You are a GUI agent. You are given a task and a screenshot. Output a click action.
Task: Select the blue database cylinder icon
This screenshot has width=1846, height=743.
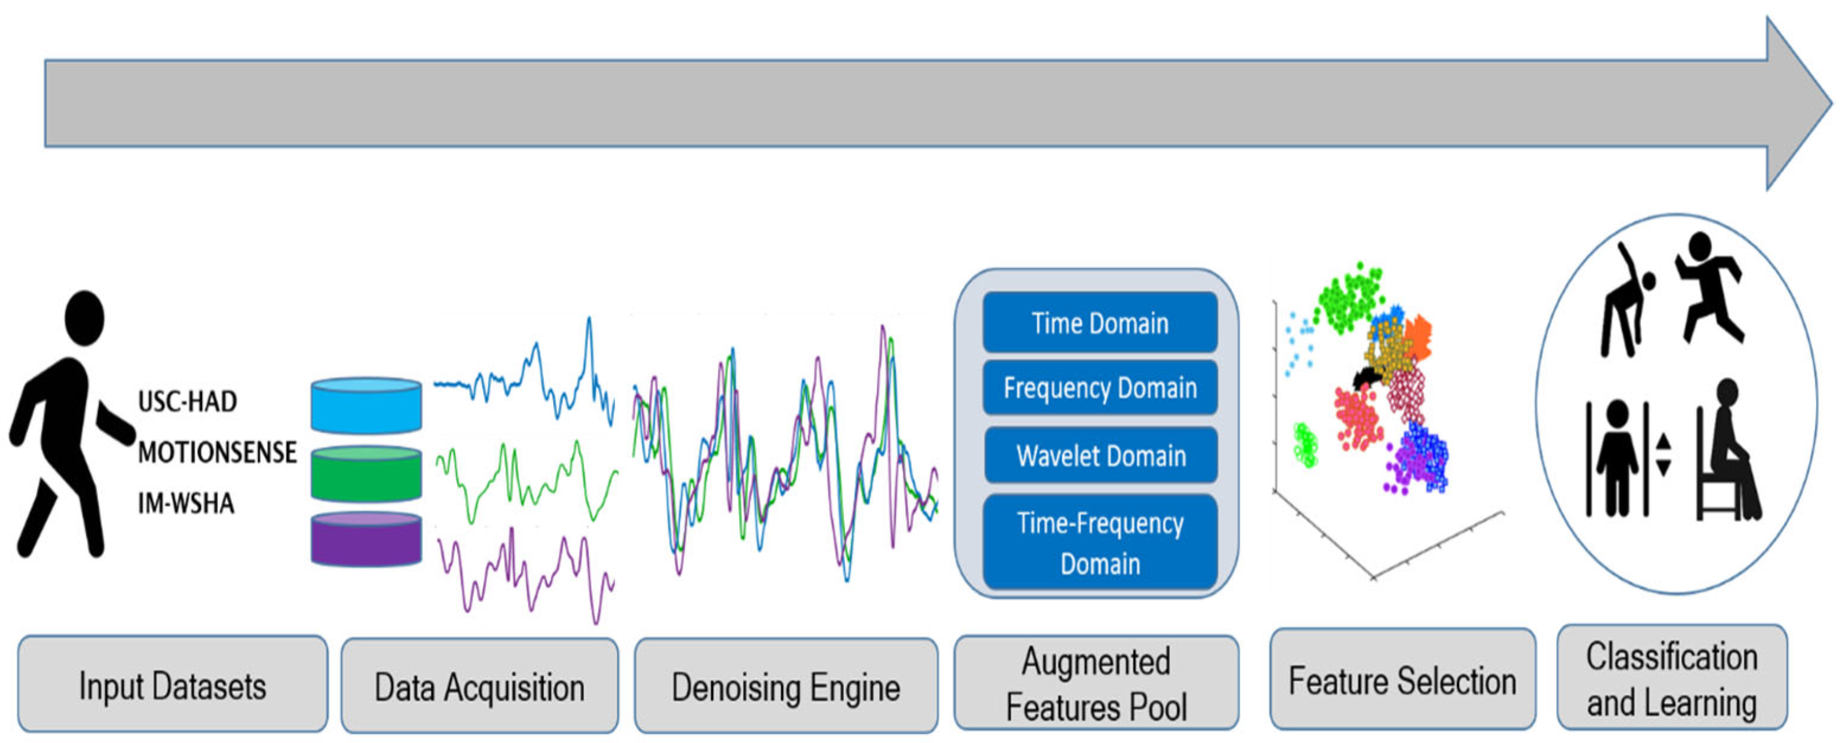[366, 406]
